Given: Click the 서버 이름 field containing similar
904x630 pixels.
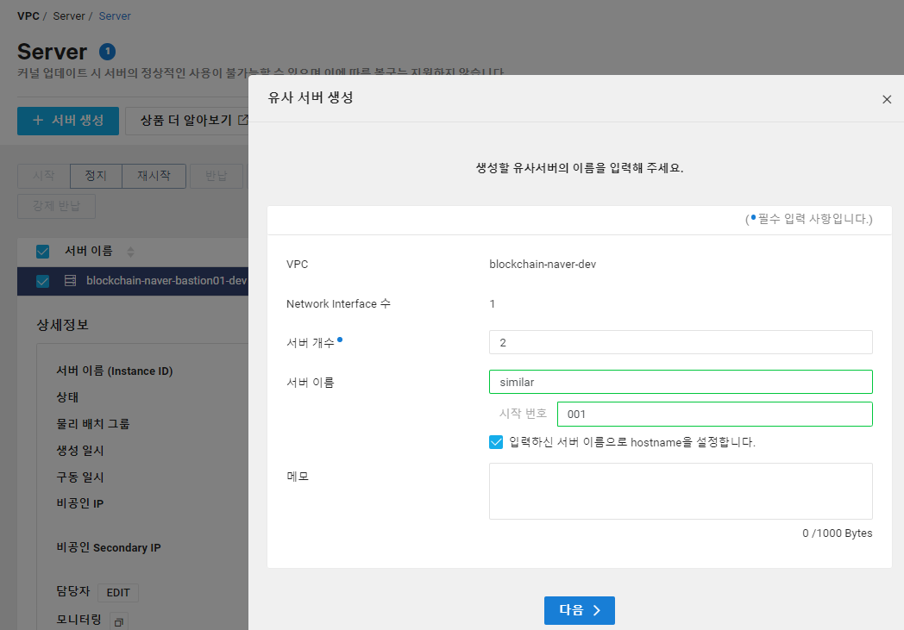Looking at the screenshot, I should tap(681, 382).
